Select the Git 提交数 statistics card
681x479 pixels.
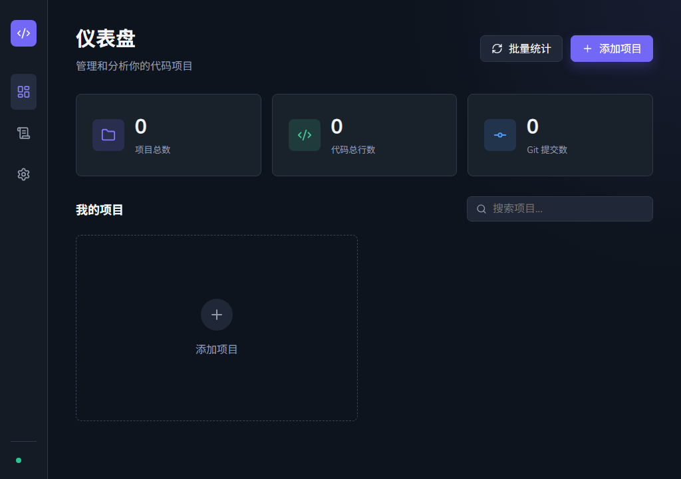[560, 135]
